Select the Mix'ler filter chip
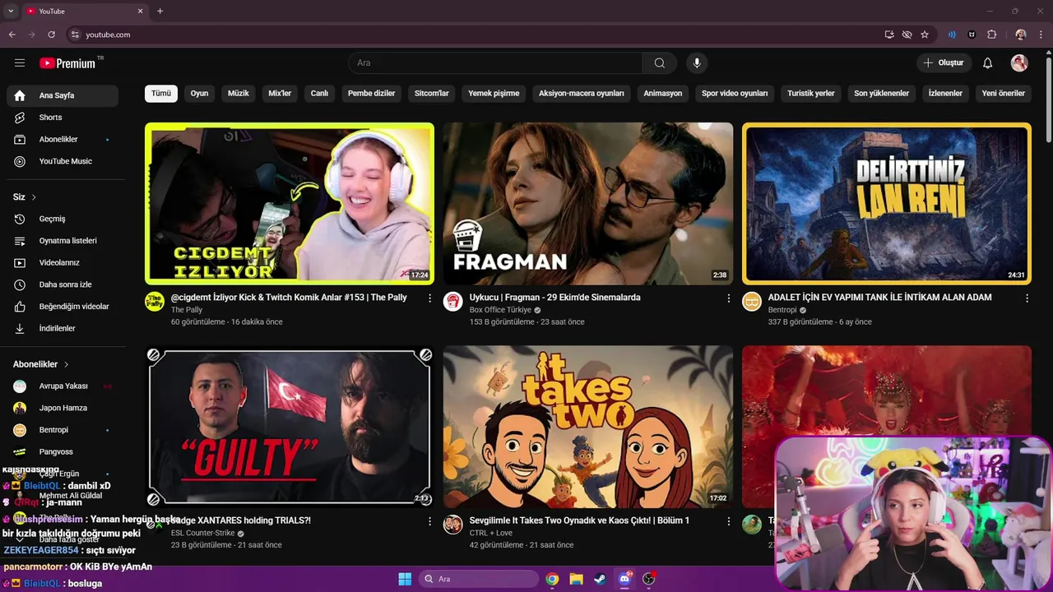 tap(280, 93)
